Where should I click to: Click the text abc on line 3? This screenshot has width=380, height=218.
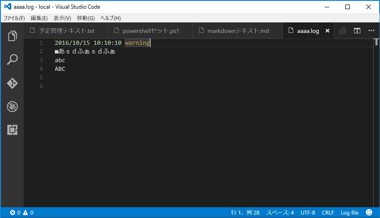(60, 60)
